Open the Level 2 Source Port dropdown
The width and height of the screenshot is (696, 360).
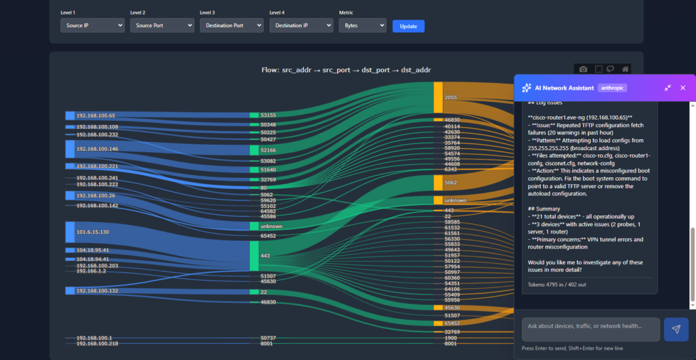162,26
